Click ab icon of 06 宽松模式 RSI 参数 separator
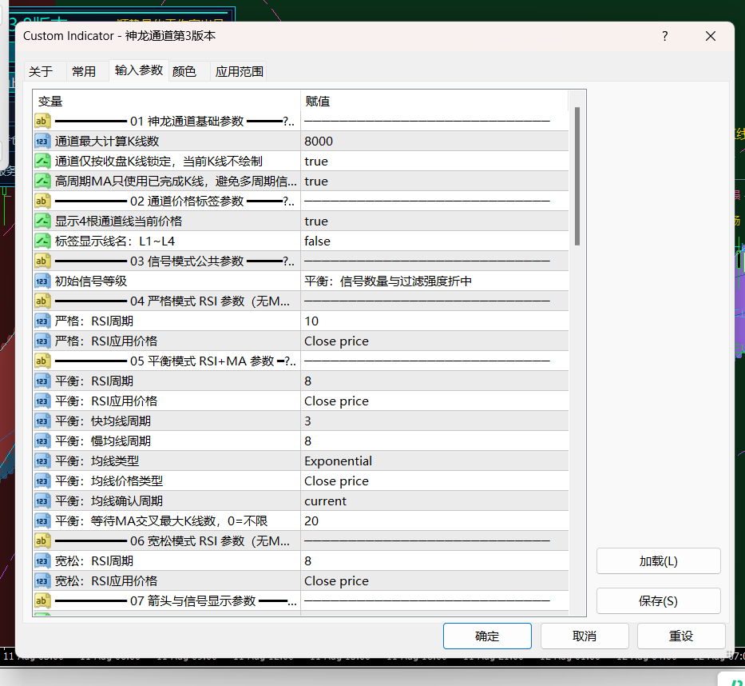The width and height of the screenshot is (745, 686). click(42, 541)
